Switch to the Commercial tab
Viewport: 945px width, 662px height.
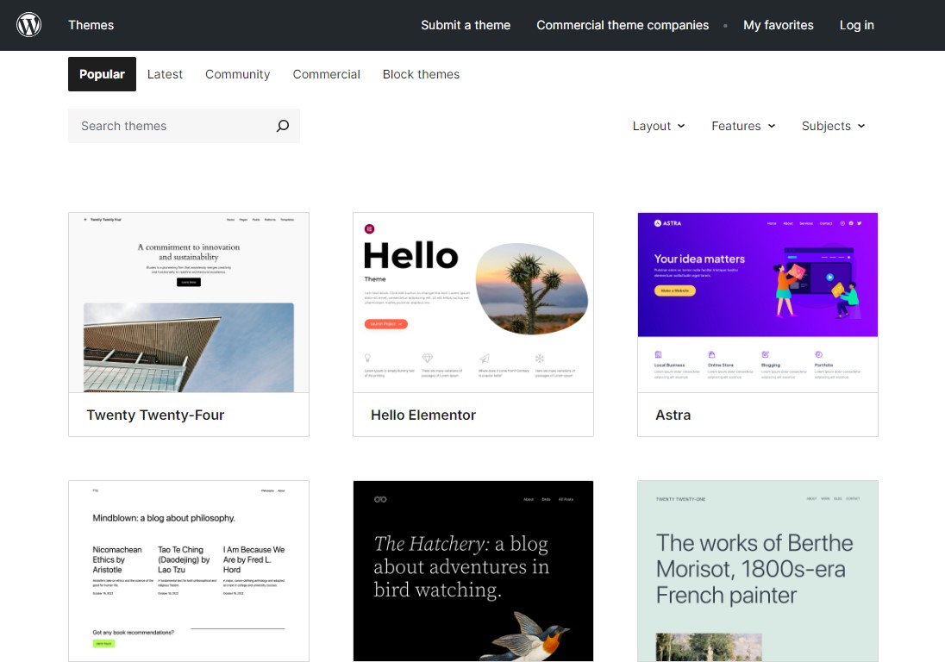click(326, 74)
